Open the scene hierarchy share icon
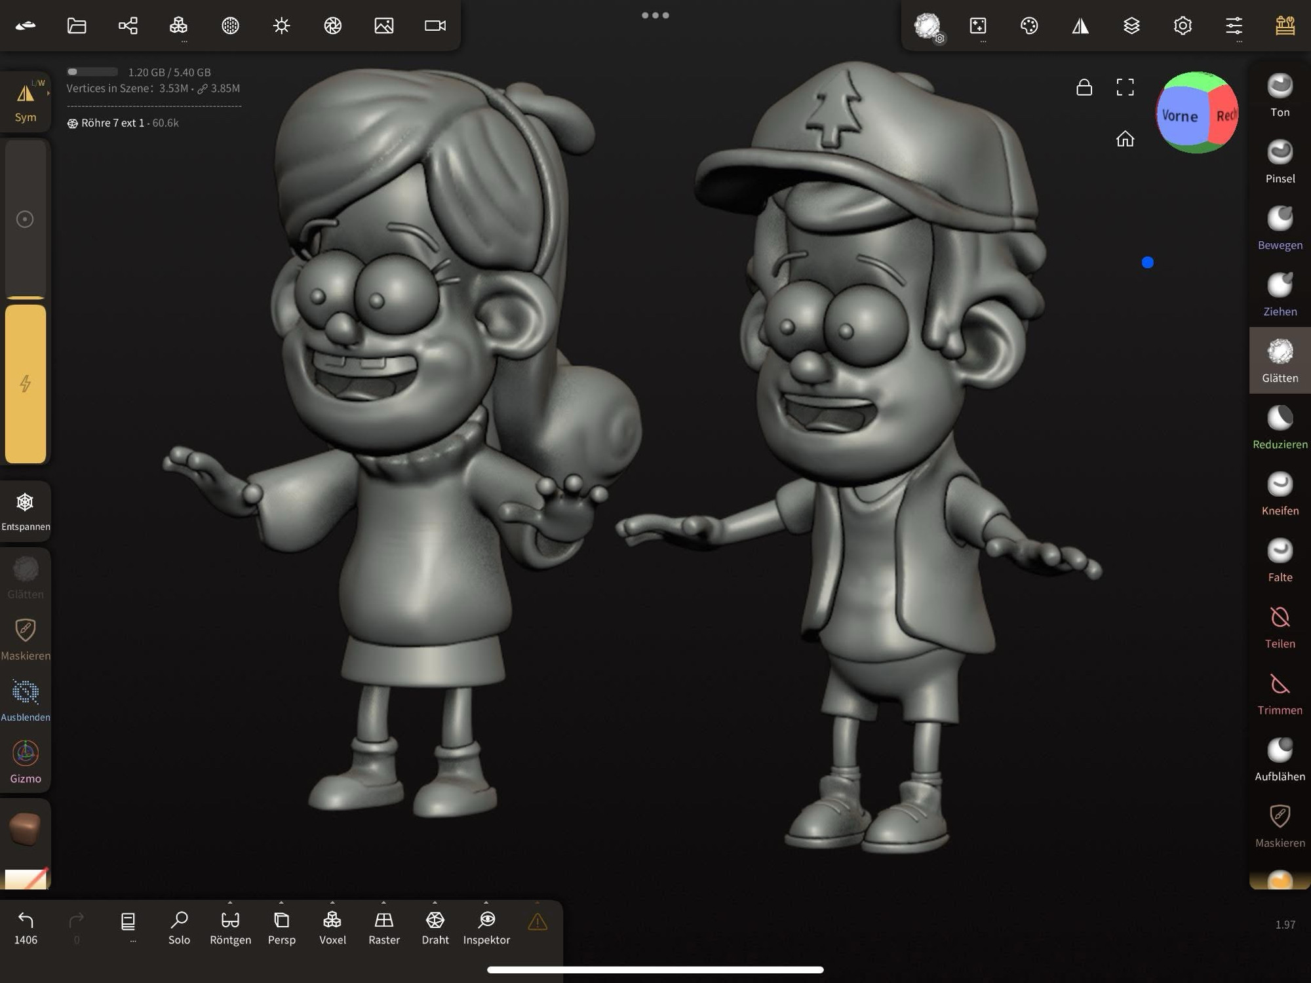Image resolution: width=1311 pixels, height=983 pixels. (128, 26)
